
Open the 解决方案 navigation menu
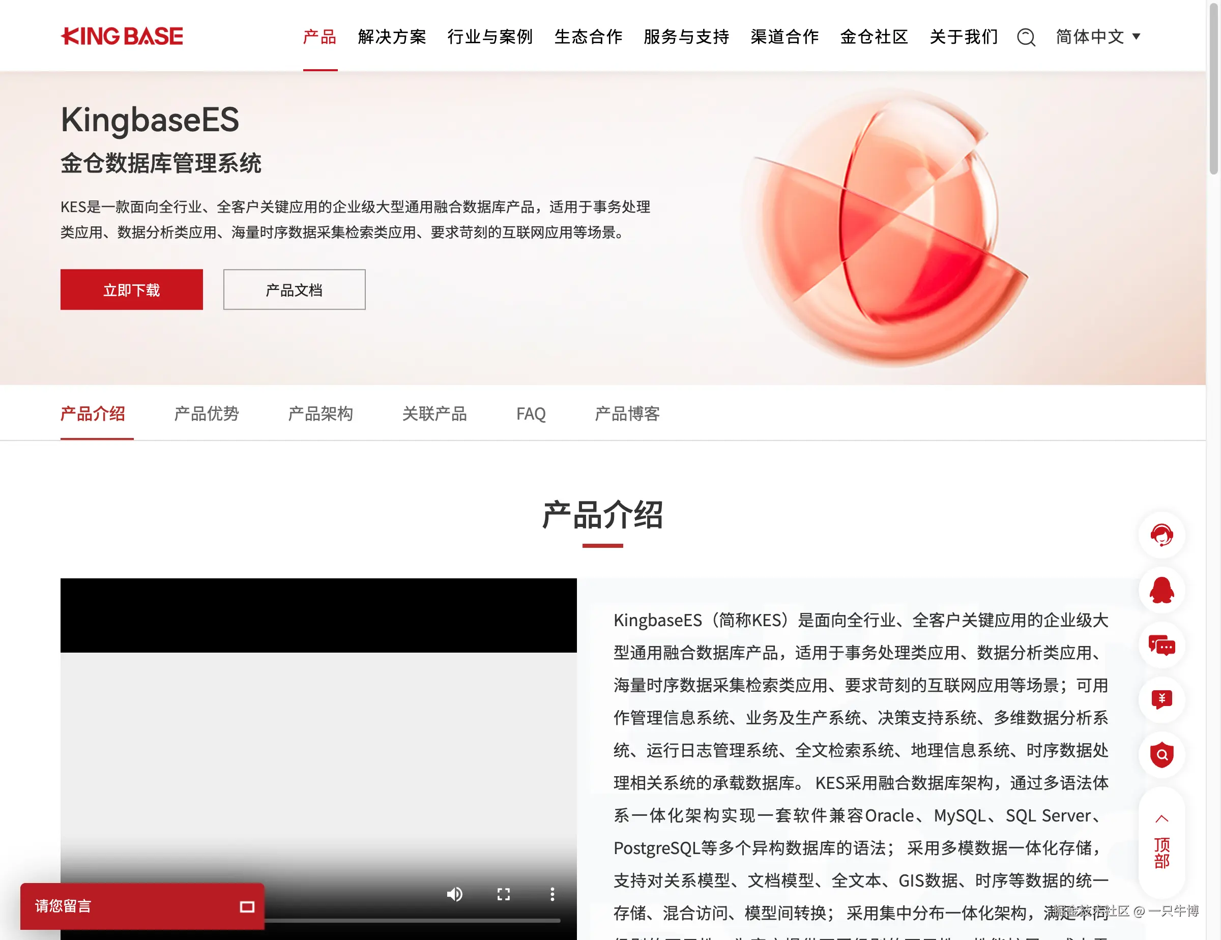[392, 37]
